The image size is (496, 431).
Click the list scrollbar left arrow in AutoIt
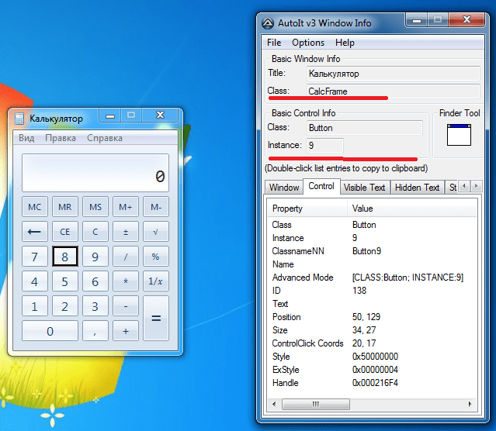tap(274, 404)
